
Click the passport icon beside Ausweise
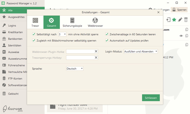(x=4, y=52)
